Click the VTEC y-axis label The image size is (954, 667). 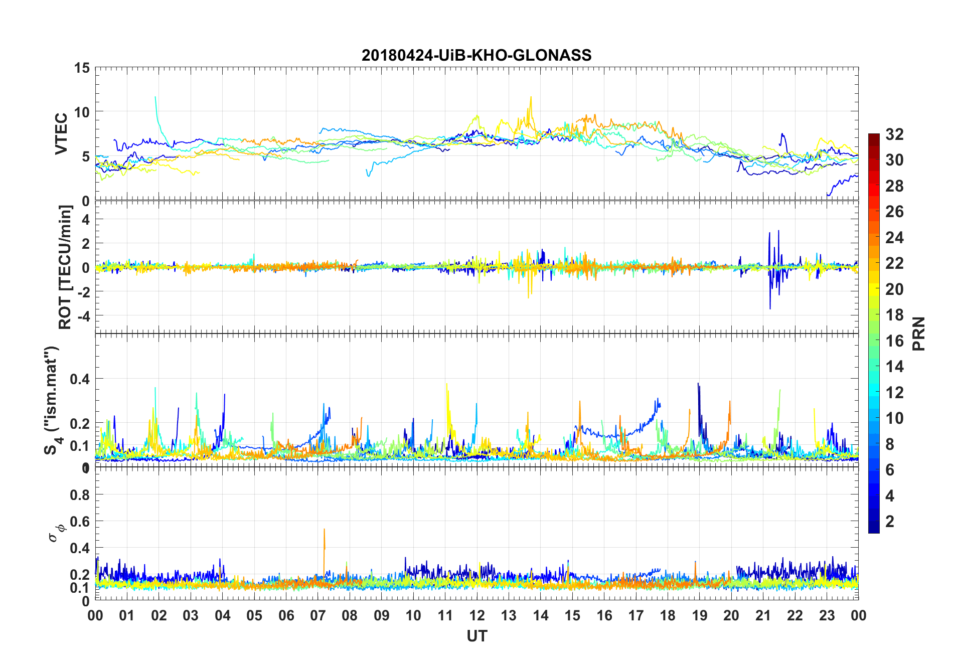[x=61, y=134]
